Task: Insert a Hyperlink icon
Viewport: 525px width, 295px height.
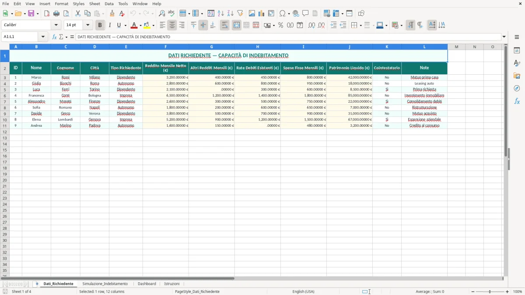Action: pos(296,14)
